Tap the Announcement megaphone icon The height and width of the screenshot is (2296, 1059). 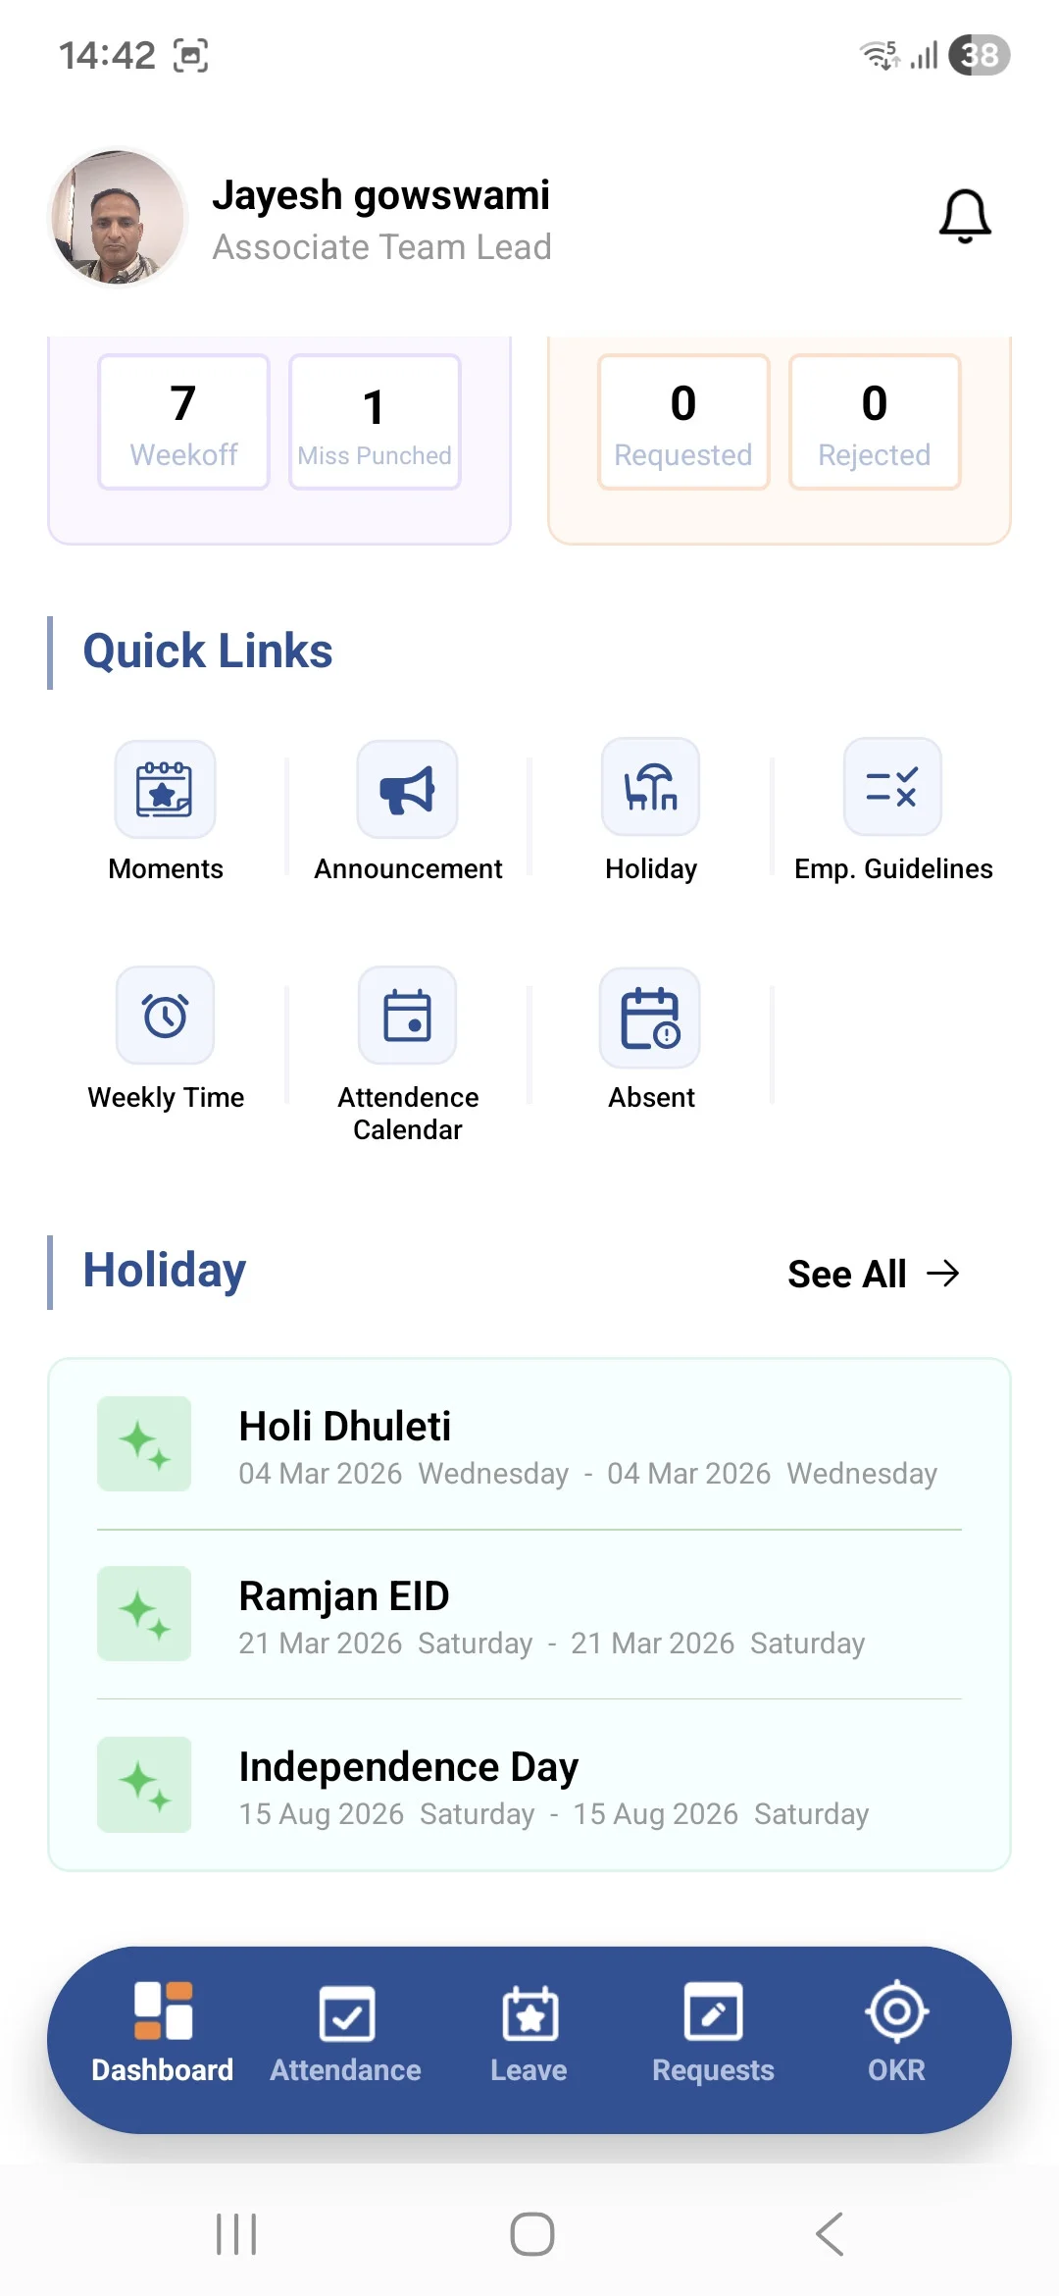(x=407, y=790)
